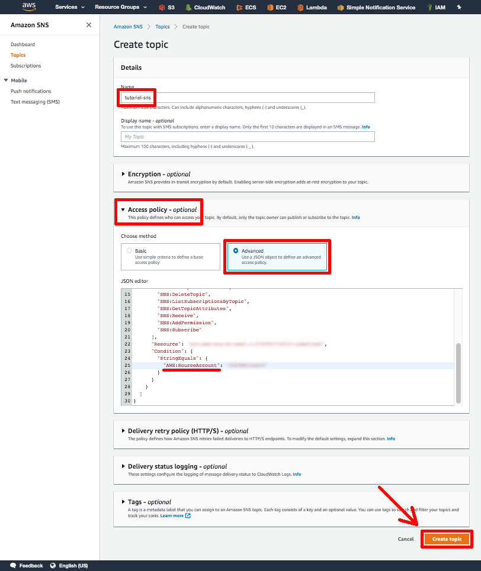Open the Learn more link about tags

172,515
